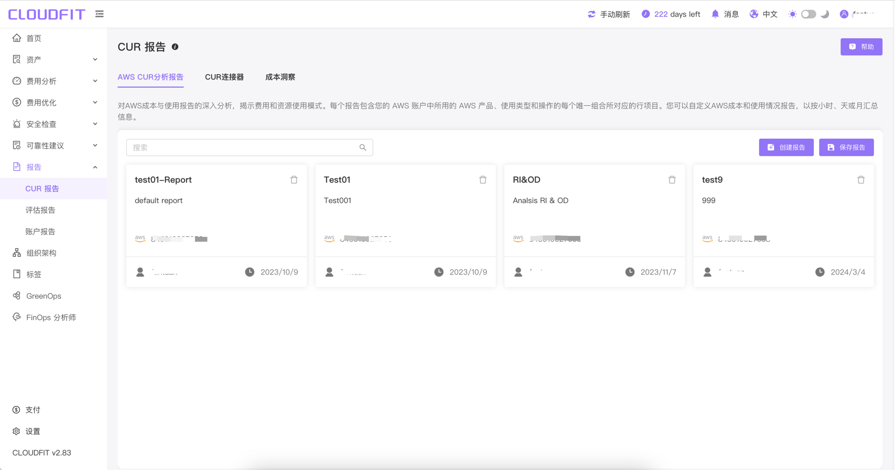
Task: Collapse the 报告 menu
Action: 54,167
